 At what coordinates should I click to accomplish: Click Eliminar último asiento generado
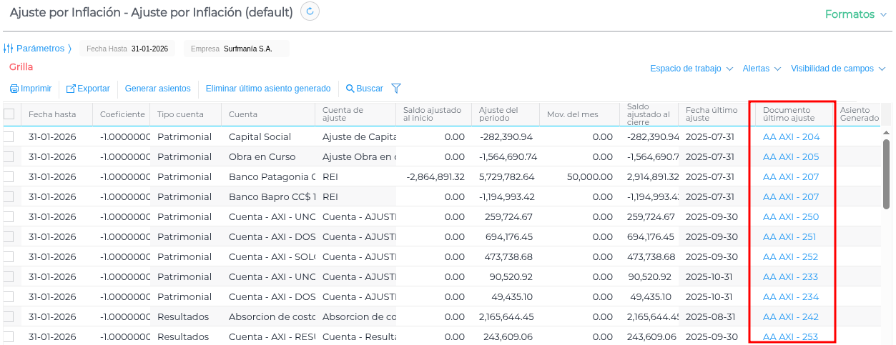click(267, 89)
